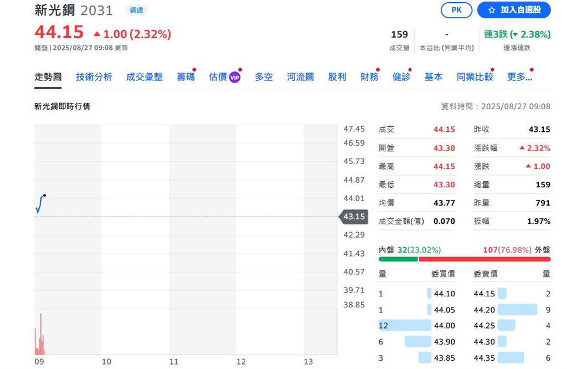The width and height of the screenshot is (567, 369).
Task: Click the 1.00 (2.32%) change text
Action: pyautogui.click(x=137, y=34)
